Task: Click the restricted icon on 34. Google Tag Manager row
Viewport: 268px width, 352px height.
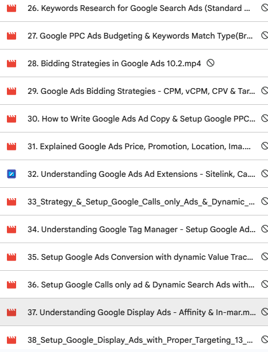Action: pos(265,229)
